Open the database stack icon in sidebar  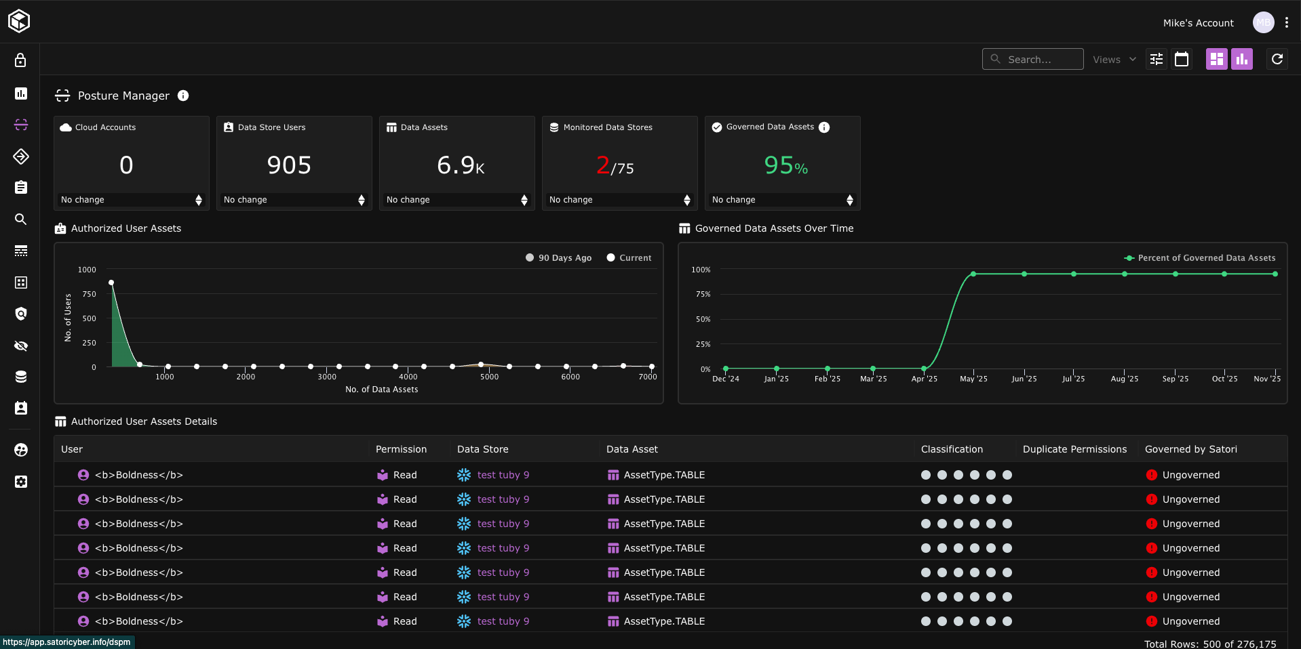(x=20, y=377)
